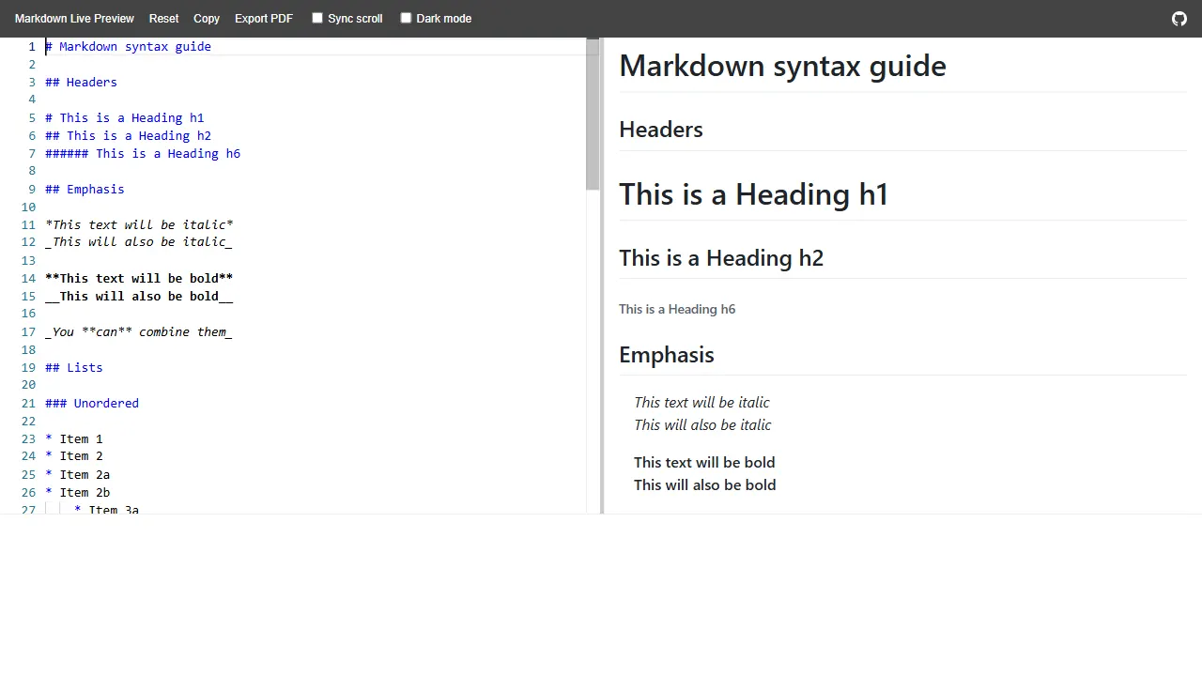Click editor line 1 '# Markdown syntax guide'
Image resolution: width=1202 pixels, height=676 pixels.
pyautogui.click(x=128, y=46)
